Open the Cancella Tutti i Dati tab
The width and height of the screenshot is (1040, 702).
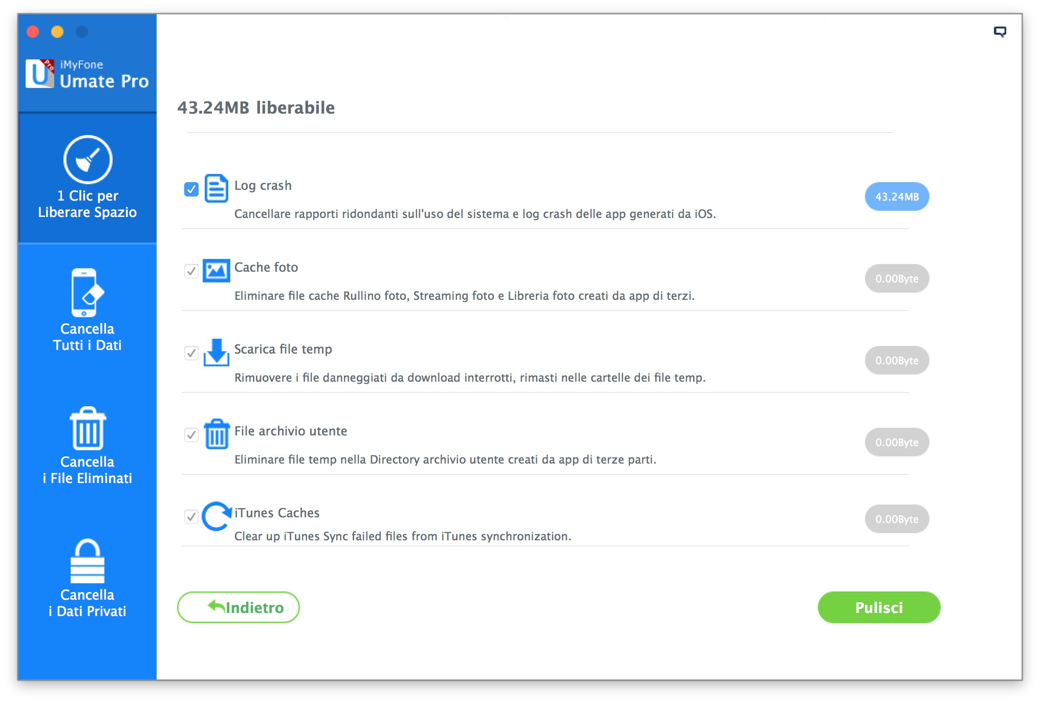[88, 310]
